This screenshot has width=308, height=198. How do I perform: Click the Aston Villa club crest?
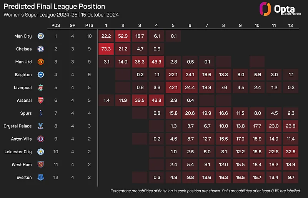(x=40, y=139)
